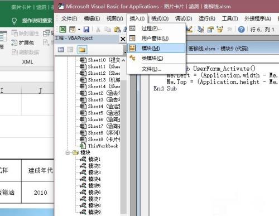
Task: Click the Design Mode ruler icon
Action: [x=189, y=29]
